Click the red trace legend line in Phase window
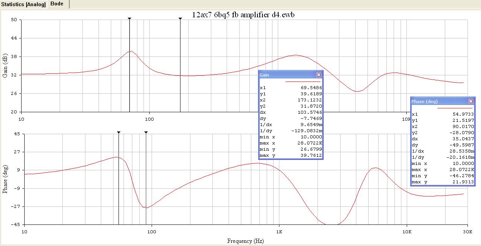This screenshot has height=246, width=481. [455, 108]
